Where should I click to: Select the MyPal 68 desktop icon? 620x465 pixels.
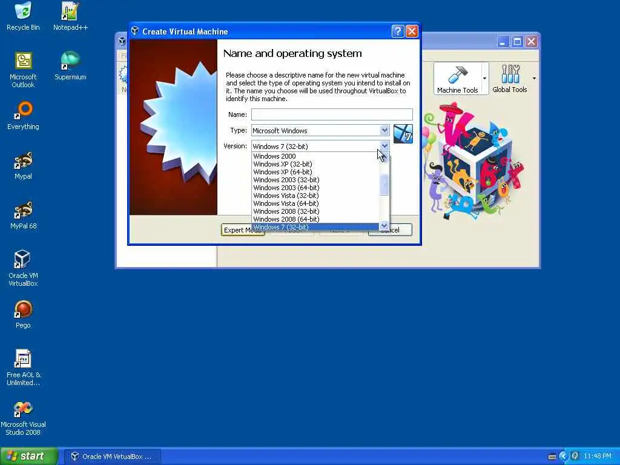(x=23, y=216)
